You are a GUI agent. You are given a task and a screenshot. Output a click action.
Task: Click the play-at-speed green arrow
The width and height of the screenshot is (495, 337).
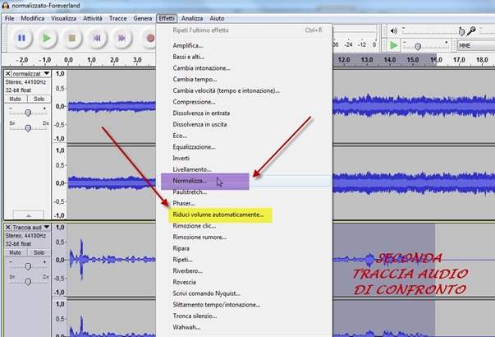point(395,45)
